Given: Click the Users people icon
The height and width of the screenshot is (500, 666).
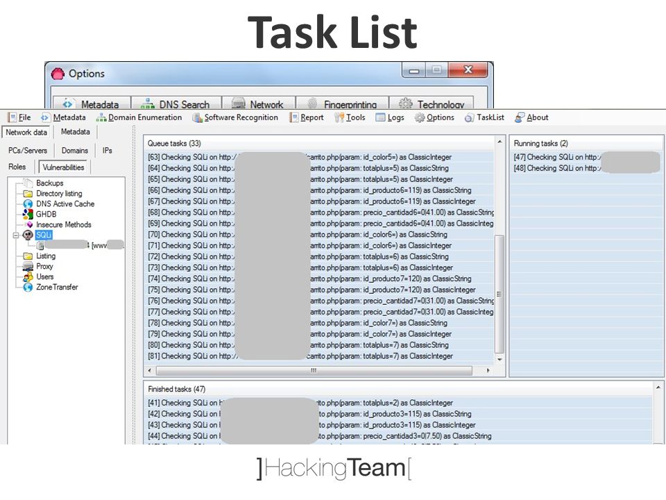Looking at the screenshot, I should pos(28,277).
